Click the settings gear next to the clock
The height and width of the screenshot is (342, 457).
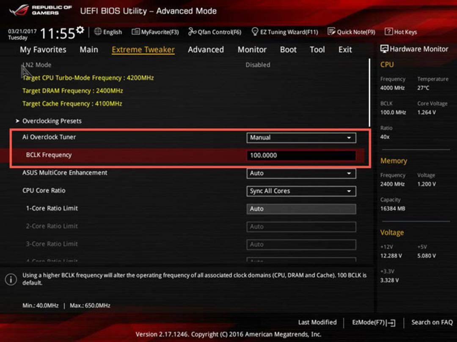80,30
